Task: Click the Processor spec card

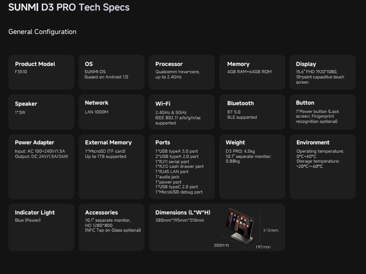Action: 181,72
